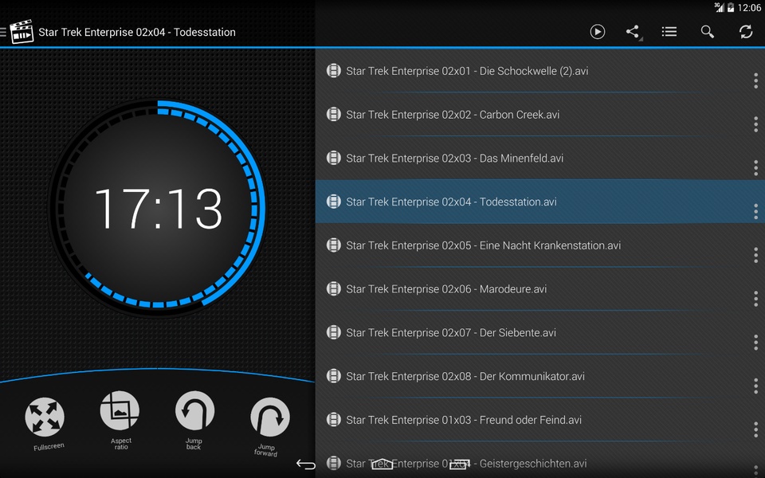Viewport: 765px width, 478px height.
Task: Select Marodeure.avi episode
Action: [x=540, y=288]
